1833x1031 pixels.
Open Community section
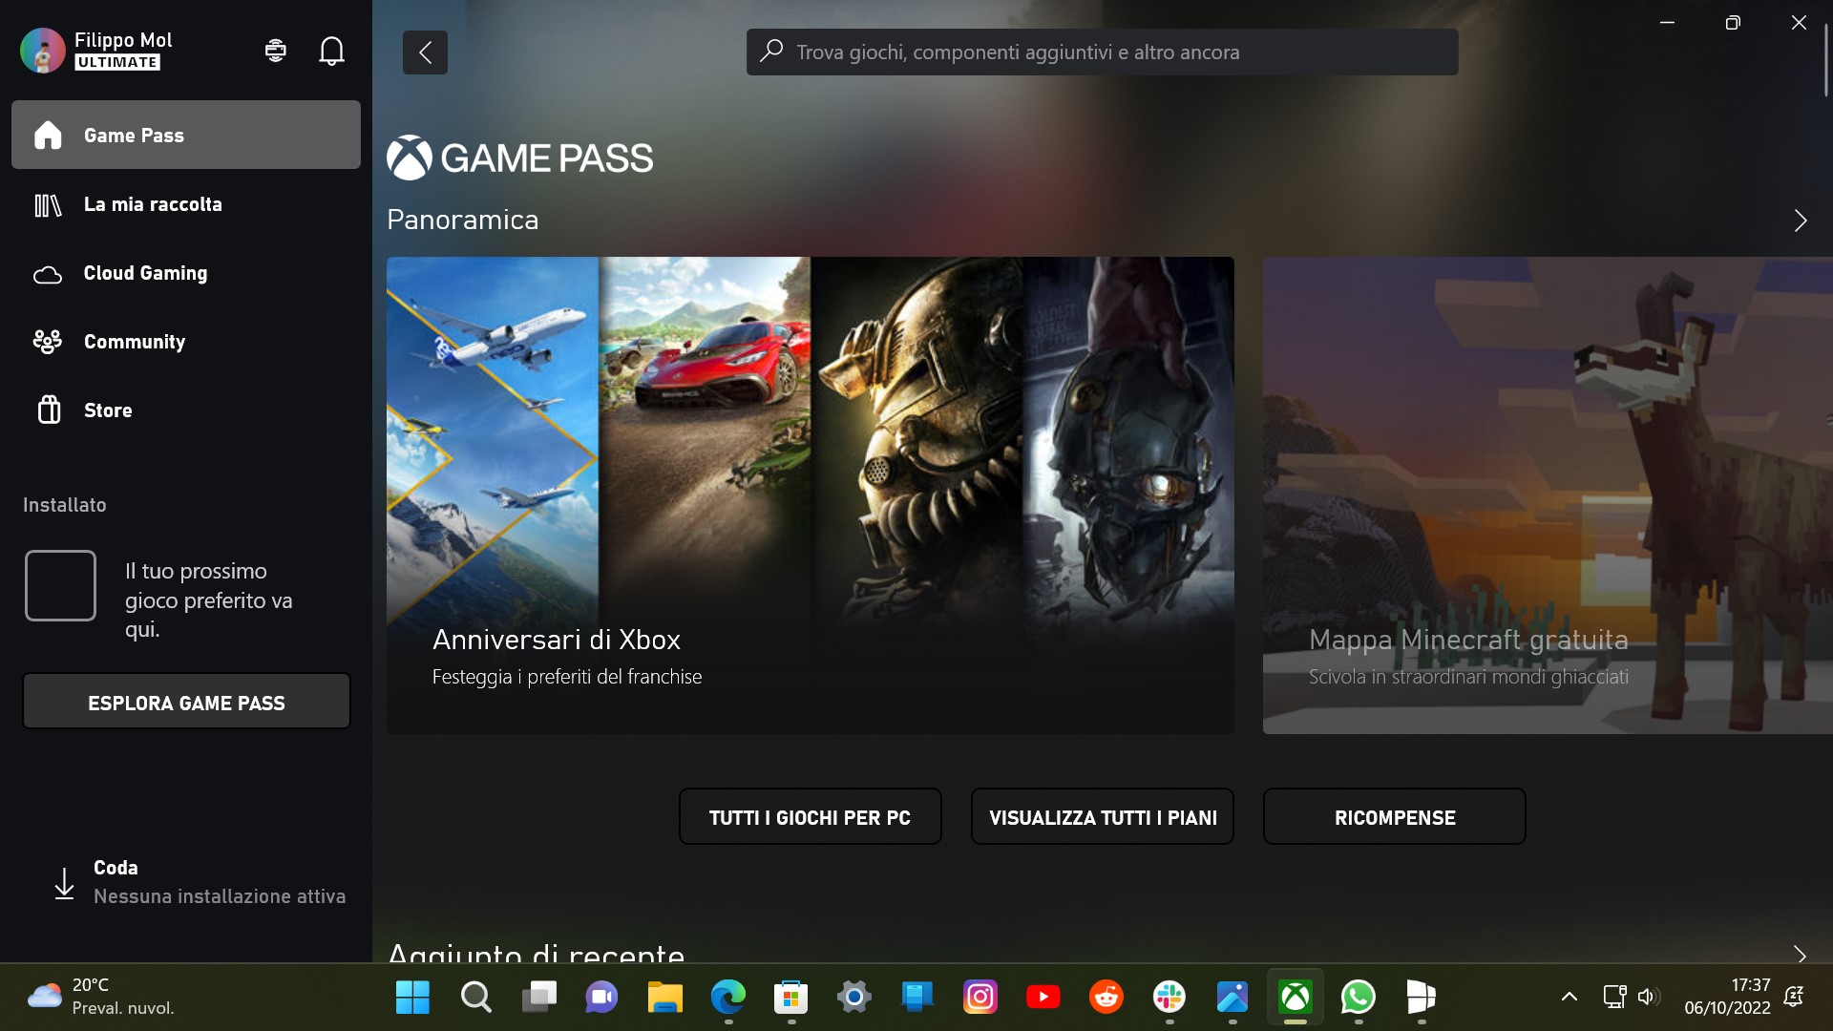(186, 342)
